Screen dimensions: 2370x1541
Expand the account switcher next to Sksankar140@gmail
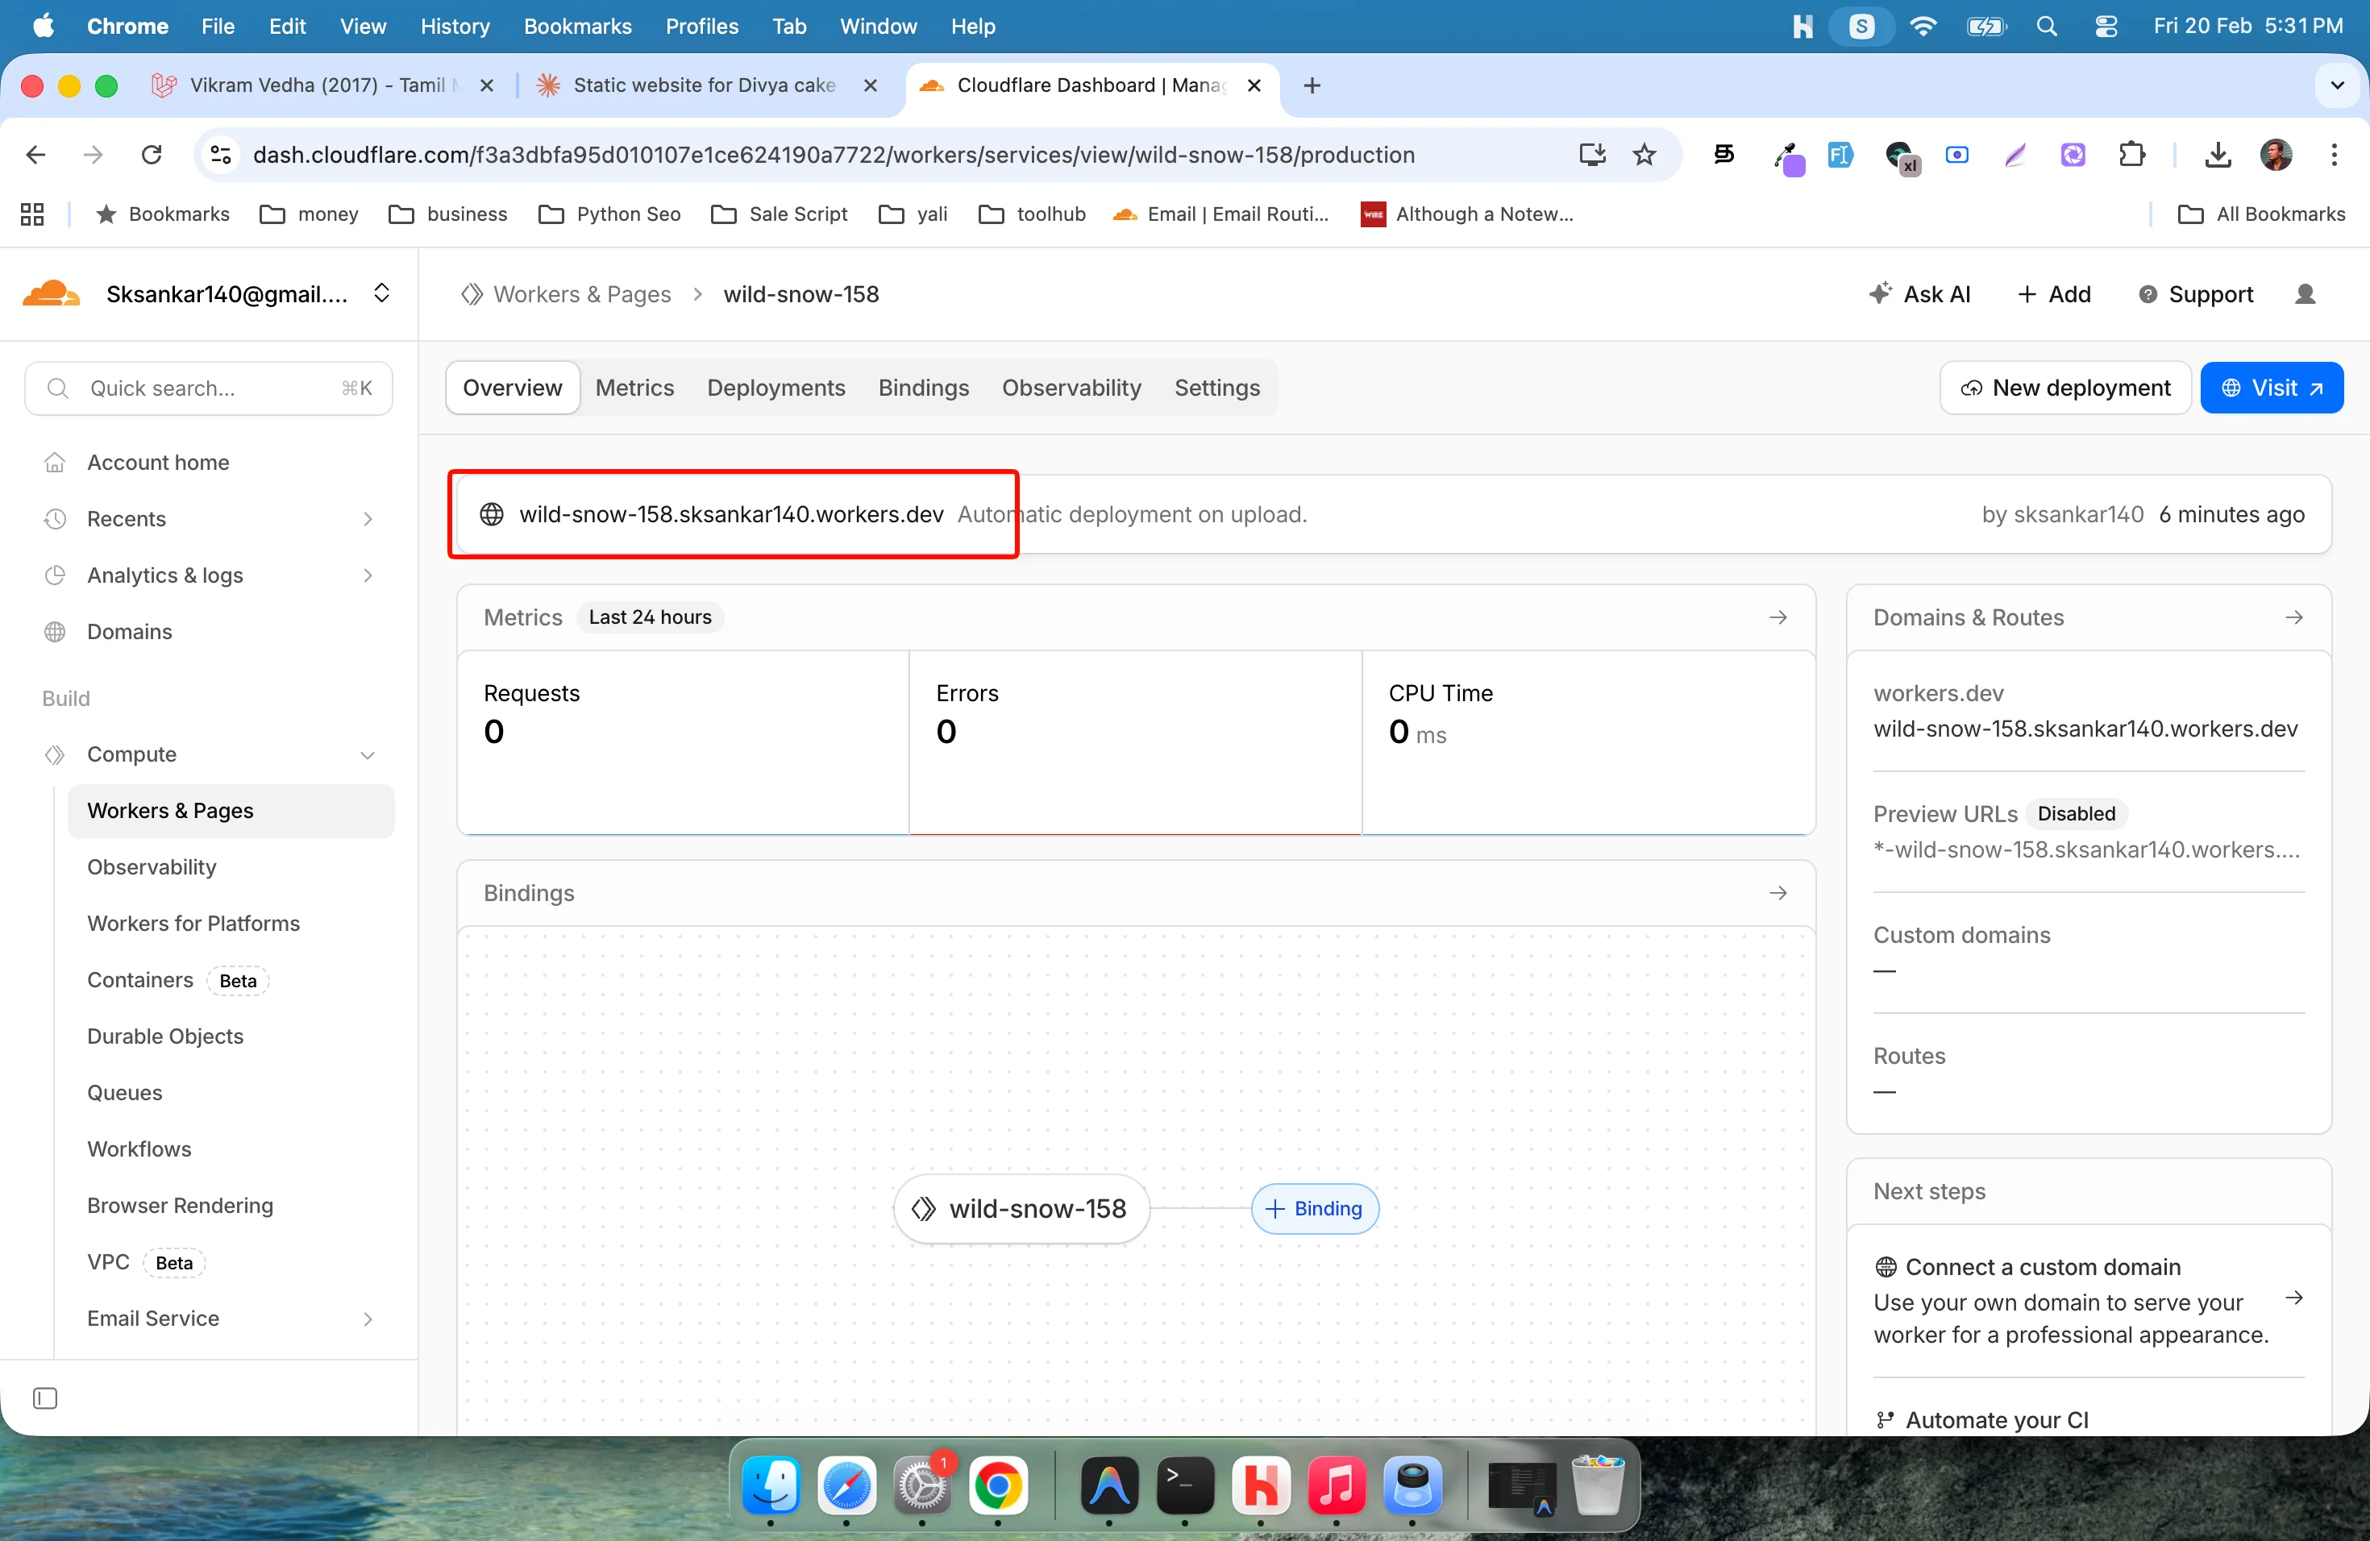[x=382, y=293]
